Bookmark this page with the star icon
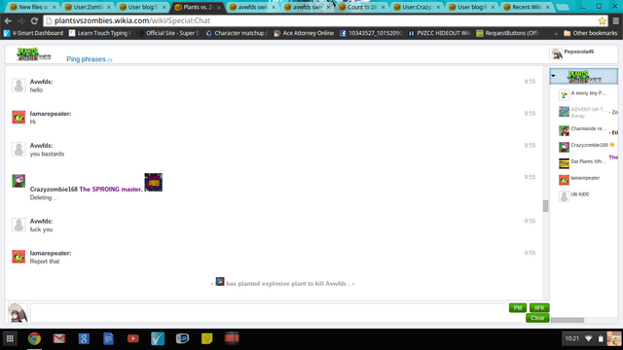Image resolution: width=623 pixels, height=350 pixels. pyautogui.click(x=603, y=20)
